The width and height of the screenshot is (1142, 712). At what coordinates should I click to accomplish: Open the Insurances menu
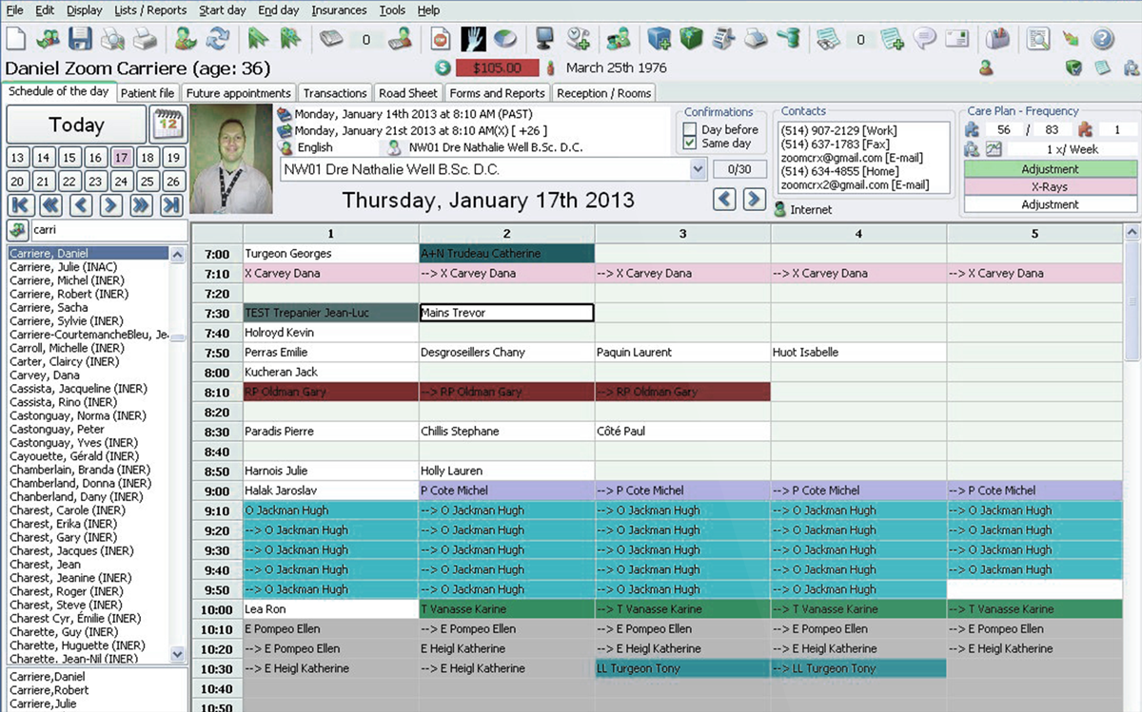pyautogui.click(x=339, y=10)
